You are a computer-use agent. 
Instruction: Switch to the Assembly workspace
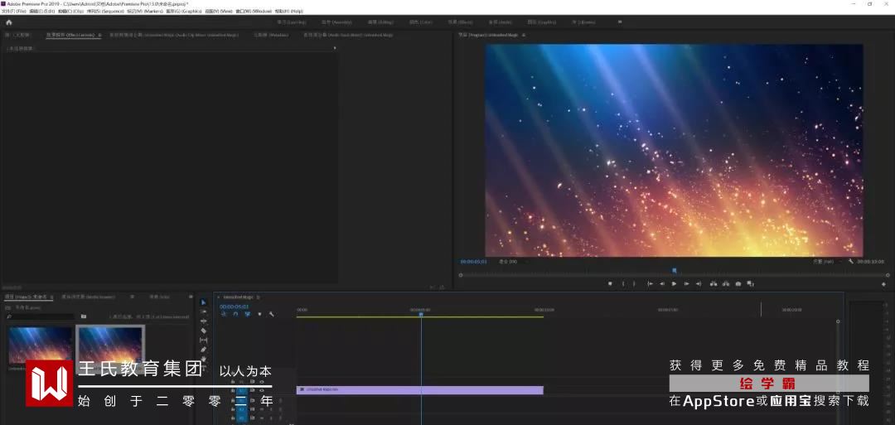pos(336,22)
